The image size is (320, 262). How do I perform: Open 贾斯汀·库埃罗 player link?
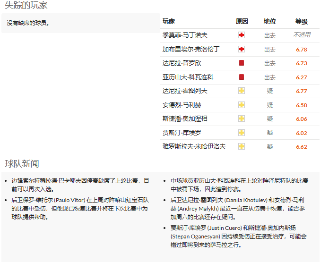(182, 133)
